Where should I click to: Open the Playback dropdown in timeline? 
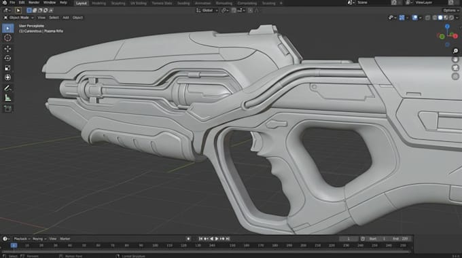pos(22,239)
